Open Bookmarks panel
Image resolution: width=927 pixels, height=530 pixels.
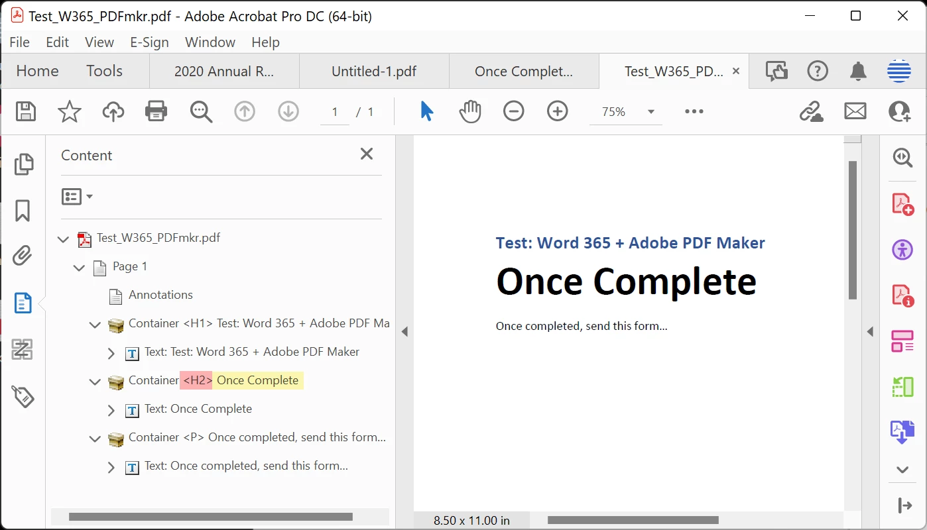pyautogui.click(x=23, y=211)
